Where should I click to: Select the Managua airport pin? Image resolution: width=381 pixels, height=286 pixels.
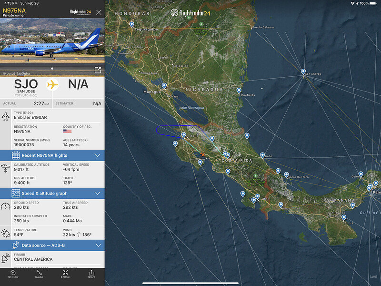click(164, 86)
